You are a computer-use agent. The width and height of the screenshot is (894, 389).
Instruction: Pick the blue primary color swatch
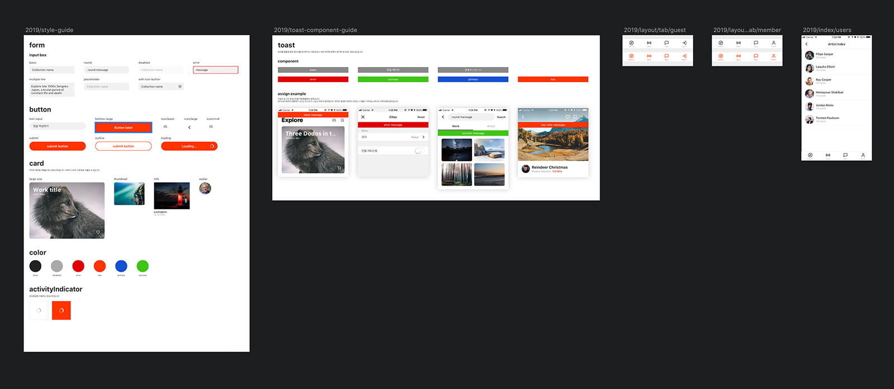coord(121,266)
